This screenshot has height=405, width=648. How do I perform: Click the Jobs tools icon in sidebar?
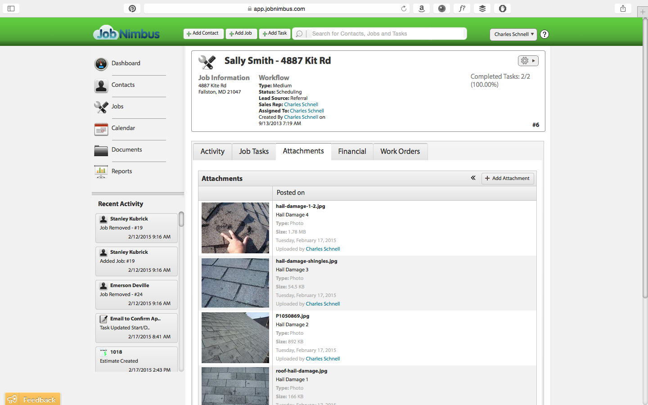[x=101, y=107]
